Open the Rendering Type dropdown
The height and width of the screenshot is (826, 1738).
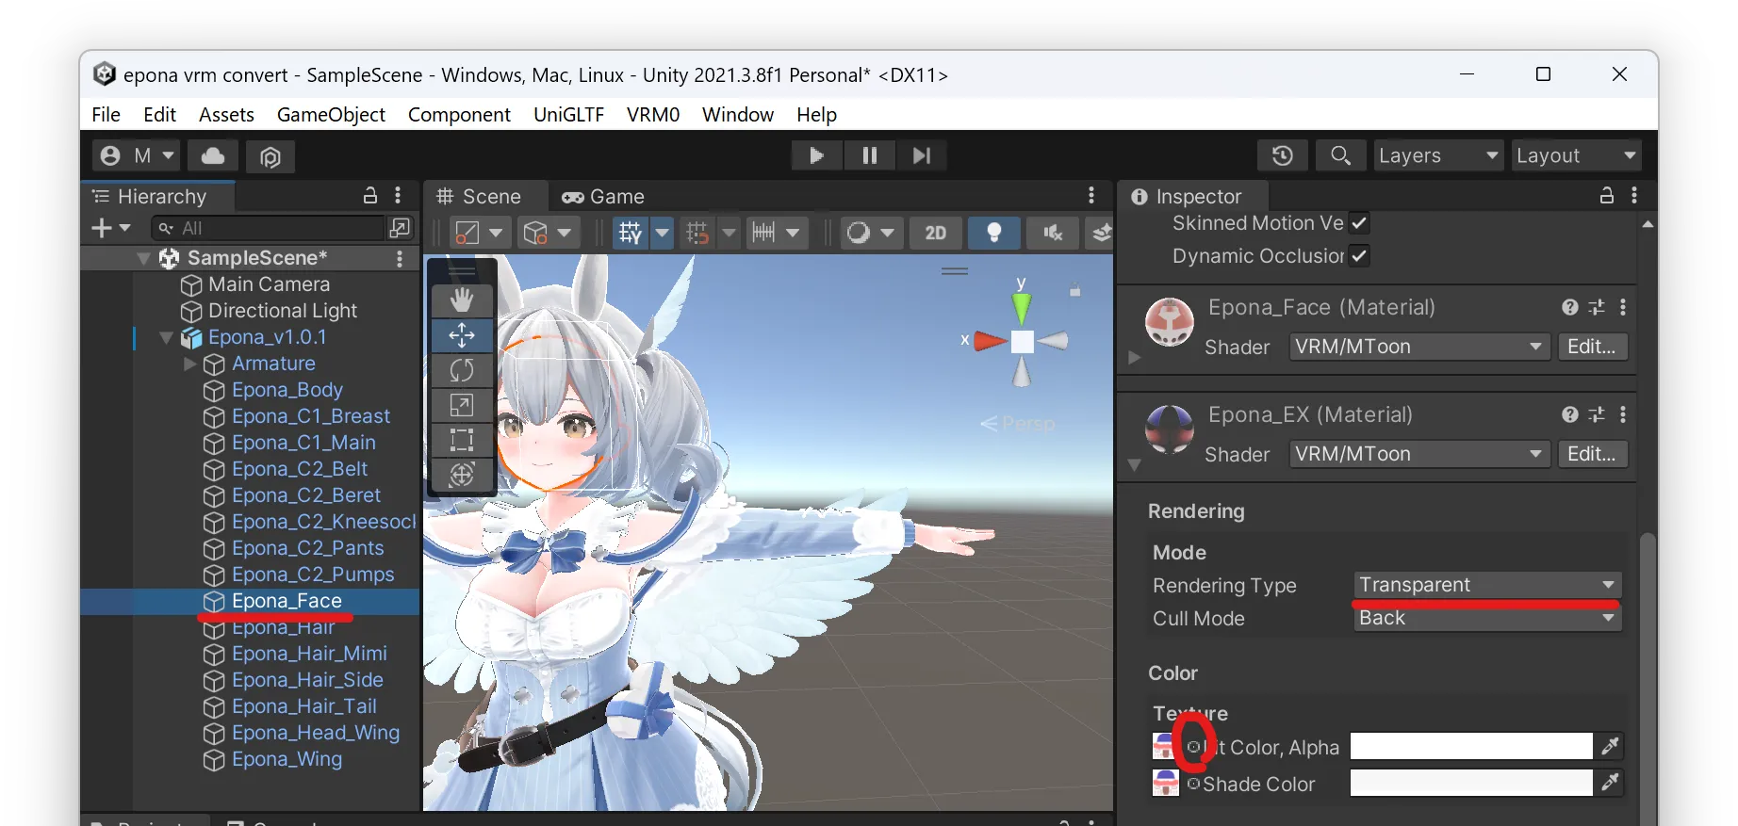point(1487,585)
